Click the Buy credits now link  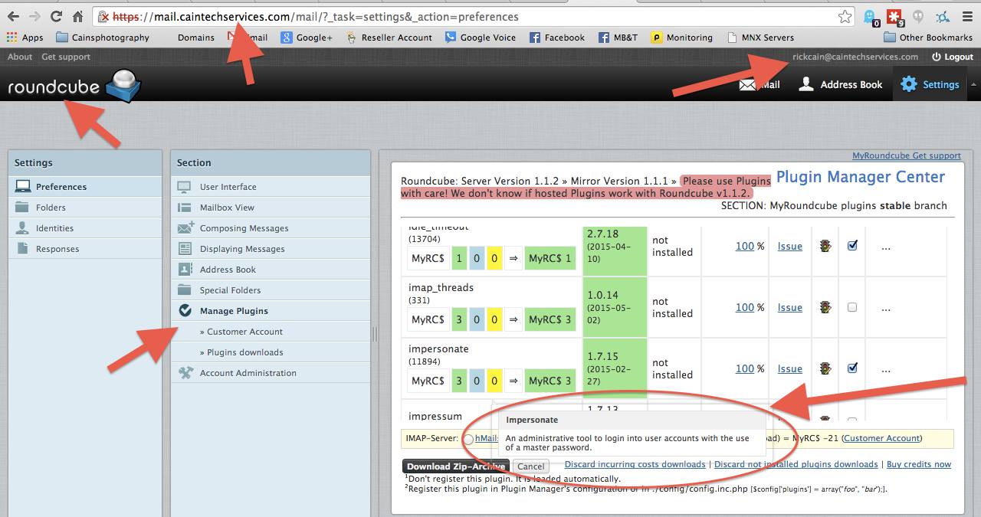tap(919, 464)
